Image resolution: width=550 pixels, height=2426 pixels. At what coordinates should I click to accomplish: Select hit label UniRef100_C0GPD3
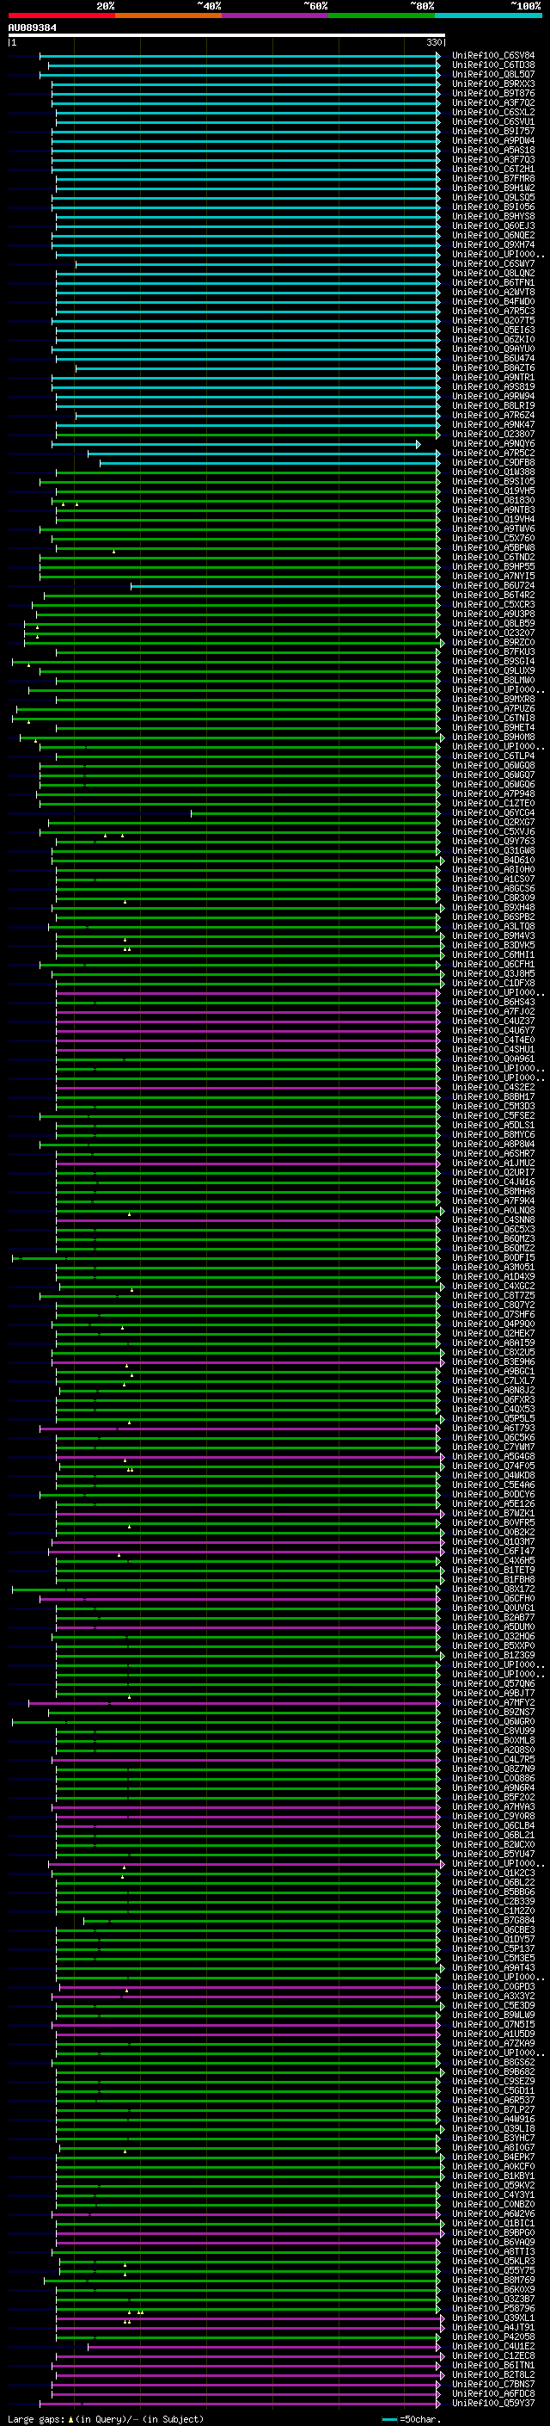[x=493, y=1986]
